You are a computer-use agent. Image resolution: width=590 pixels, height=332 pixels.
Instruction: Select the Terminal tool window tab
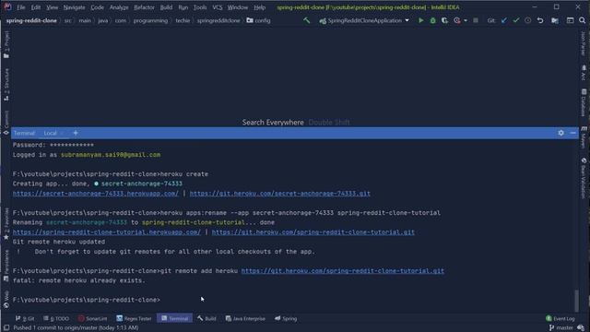[x=174, y=318]
